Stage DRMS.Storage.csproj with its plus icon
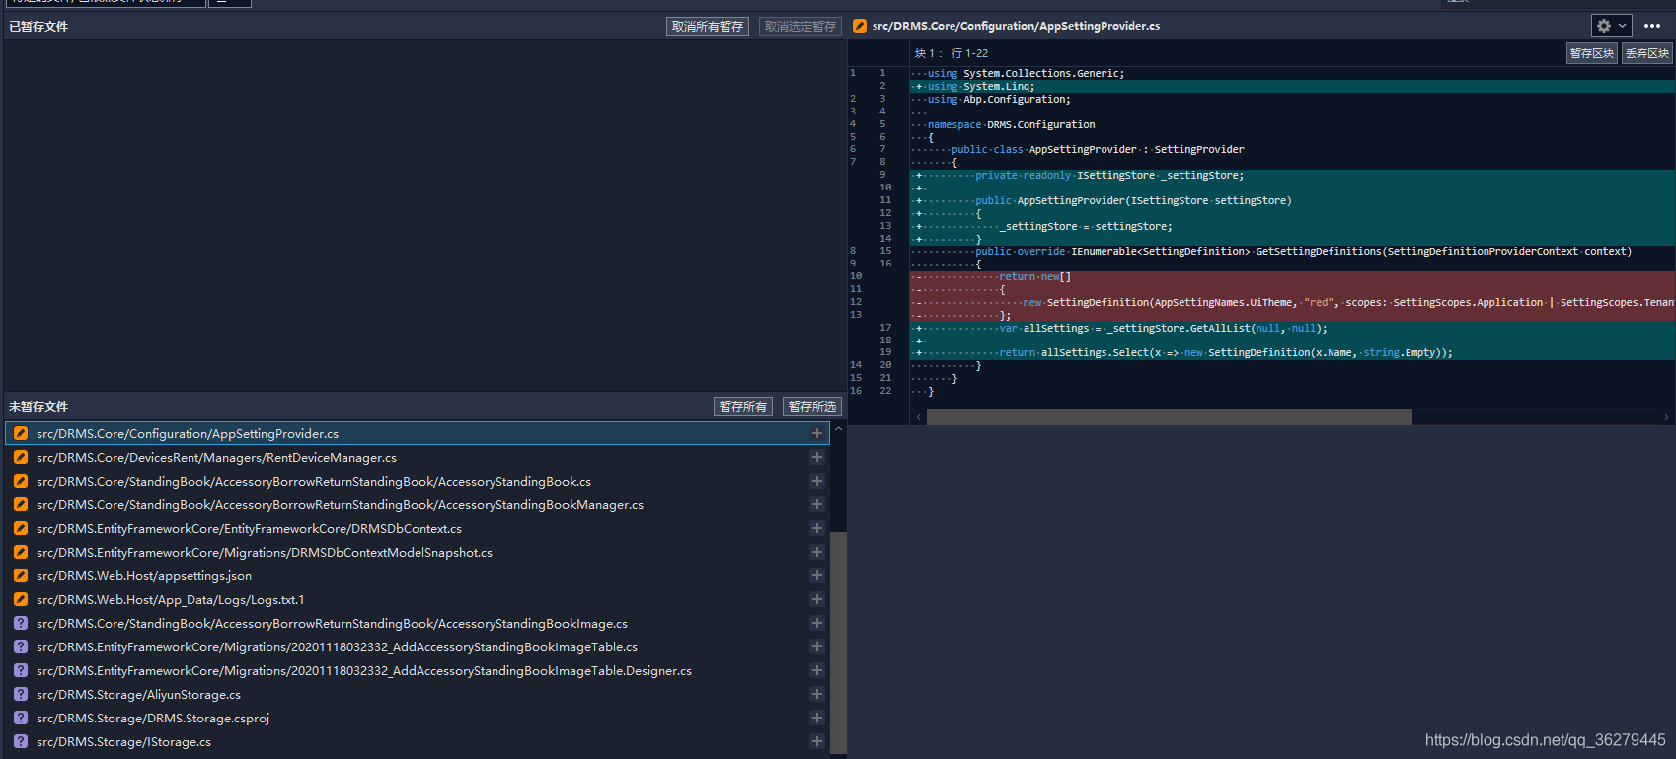 (817, 718)
